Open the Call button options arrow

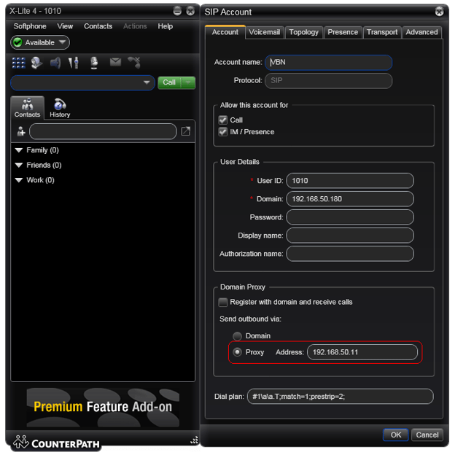[x=189, y=82]
